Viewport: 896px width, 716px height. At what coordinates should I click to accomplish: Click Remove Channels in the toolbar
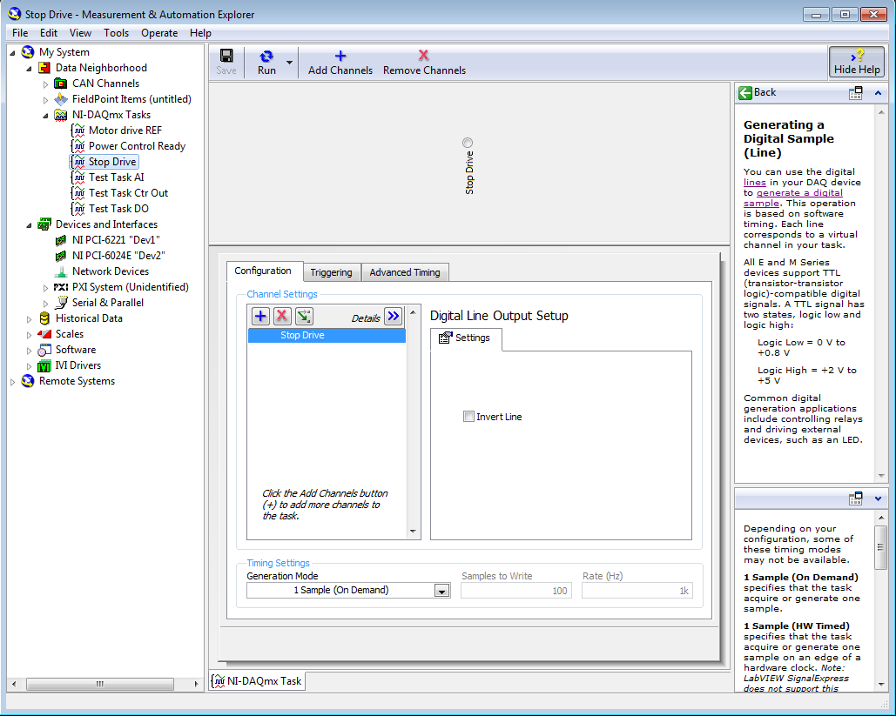tap(424, 63)
